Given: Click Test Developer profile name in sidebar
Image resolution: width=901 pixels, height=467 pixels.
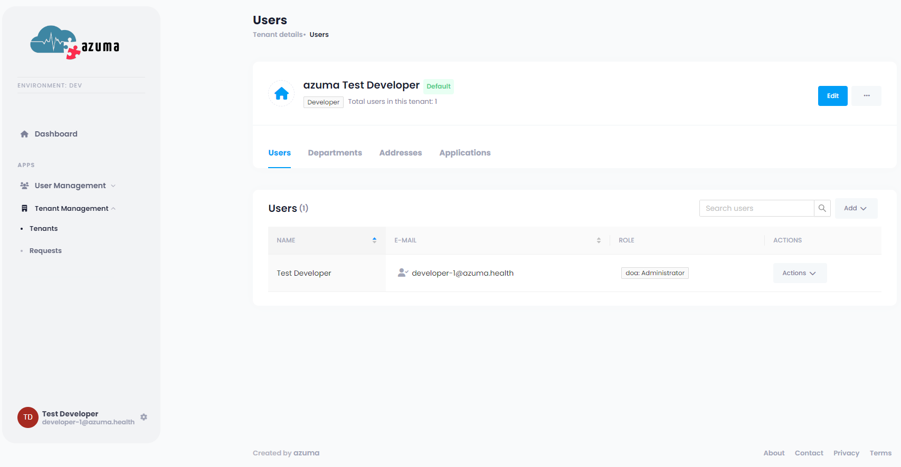Looking at the screenshot, I should click(x=70, y=414).
